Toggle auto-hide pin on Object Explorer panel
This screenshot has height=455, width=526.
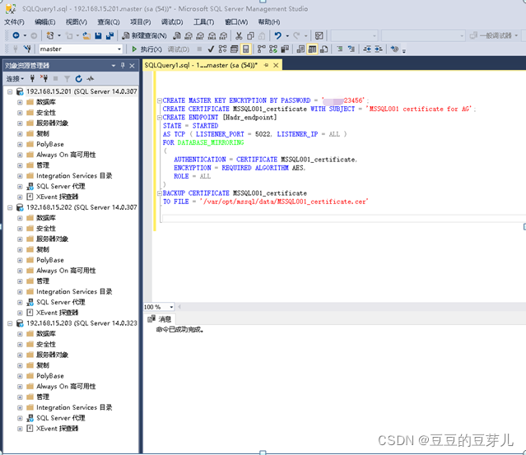coord(123,65)
